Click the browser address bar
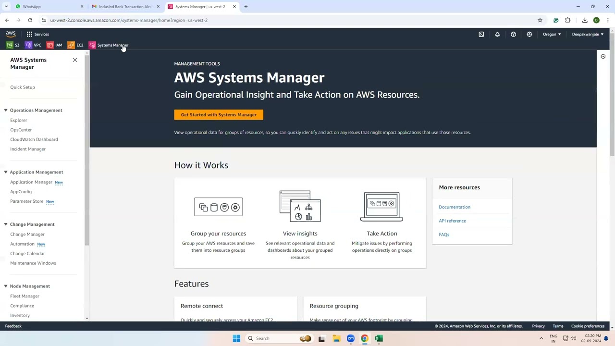The width and height of the screenshot is (615, 346). 288,20
